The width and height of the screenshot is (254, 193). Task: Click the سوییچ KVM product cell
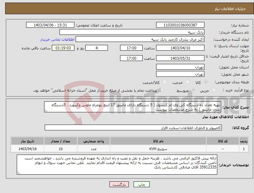[x=158, y=149]
